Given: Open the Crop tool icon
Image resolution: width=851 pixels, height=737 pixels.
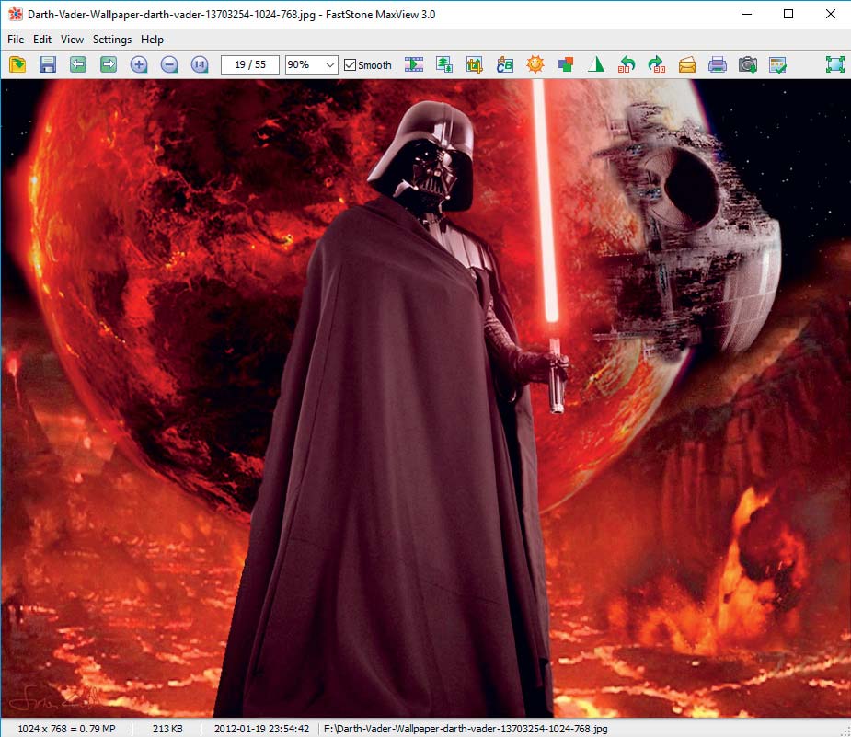Looking at the screenshot, I should pyautogui.click(x=475, y=64).
